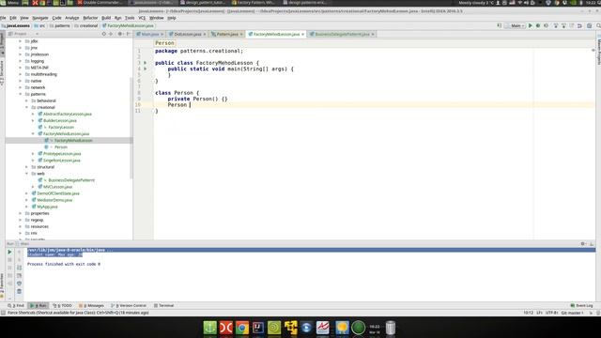The width and height of the screenshot is (601, 338).
Task: Click the tool windows toggle in status bar corner
Action: (x=3, y=313)
